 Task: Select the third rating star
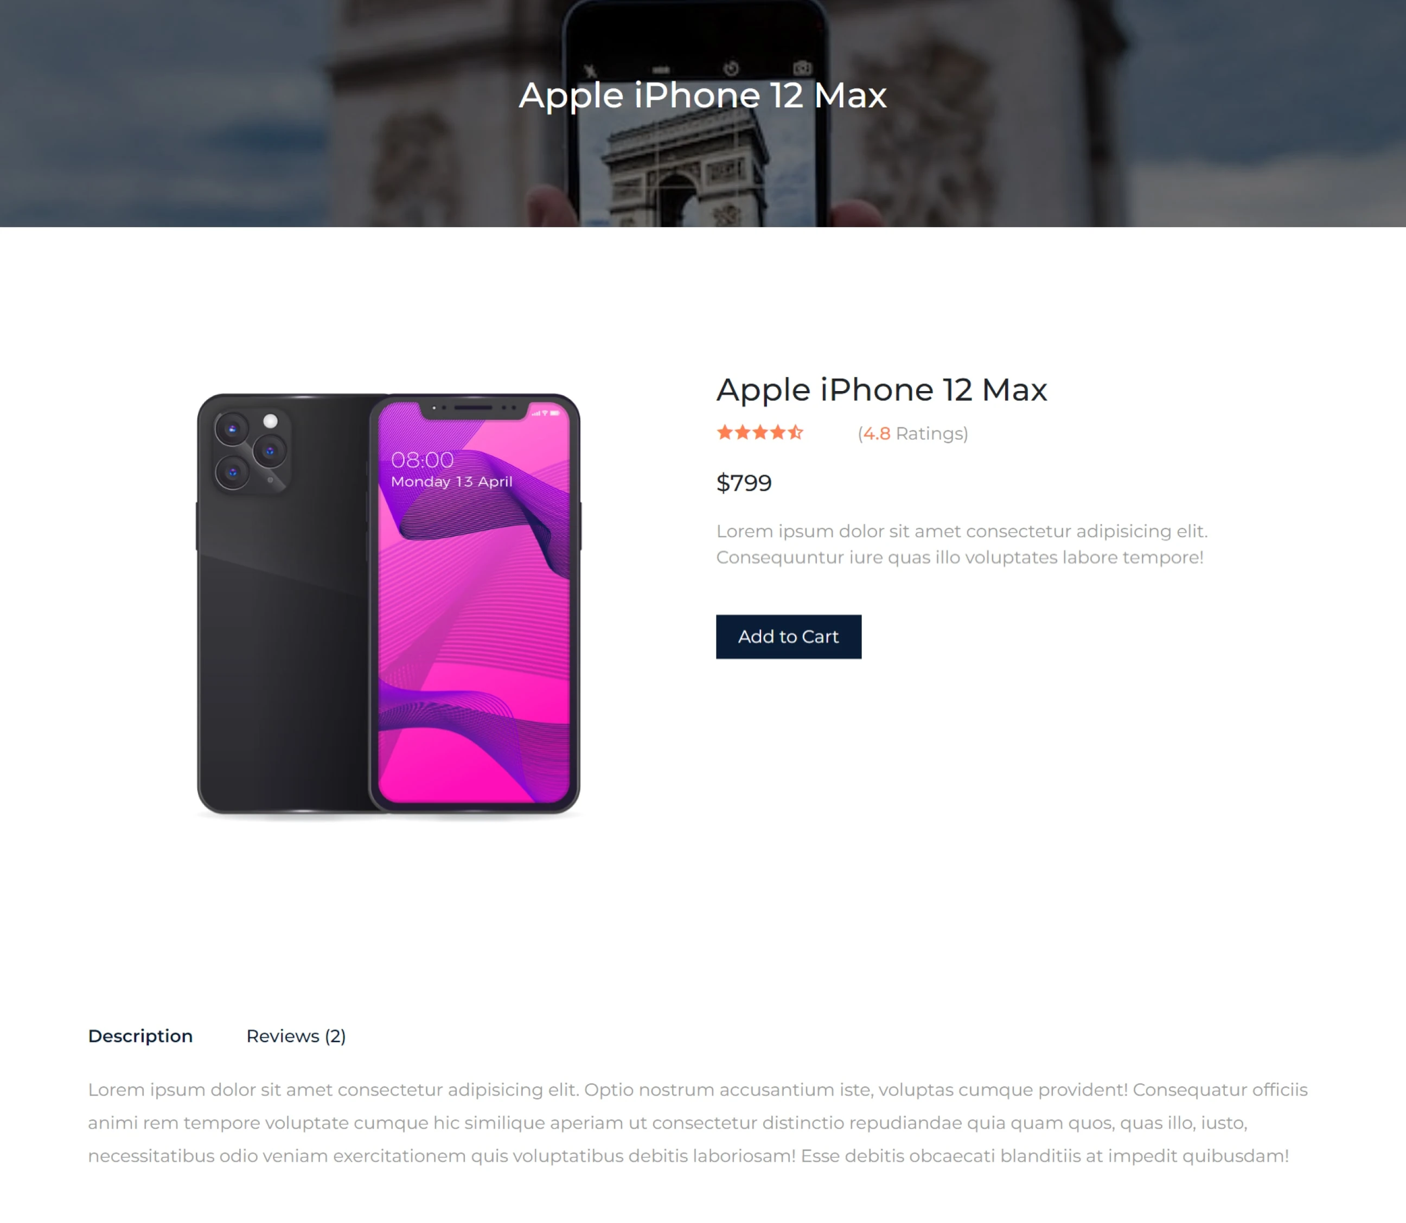pyautogui.click(x=760, y=433)
